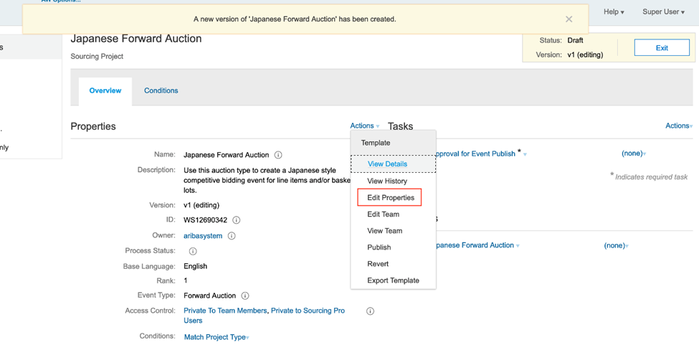Open the Help menu
Image resolution: width=699 pixels, height=345 pixels.
tap(613, 12)
